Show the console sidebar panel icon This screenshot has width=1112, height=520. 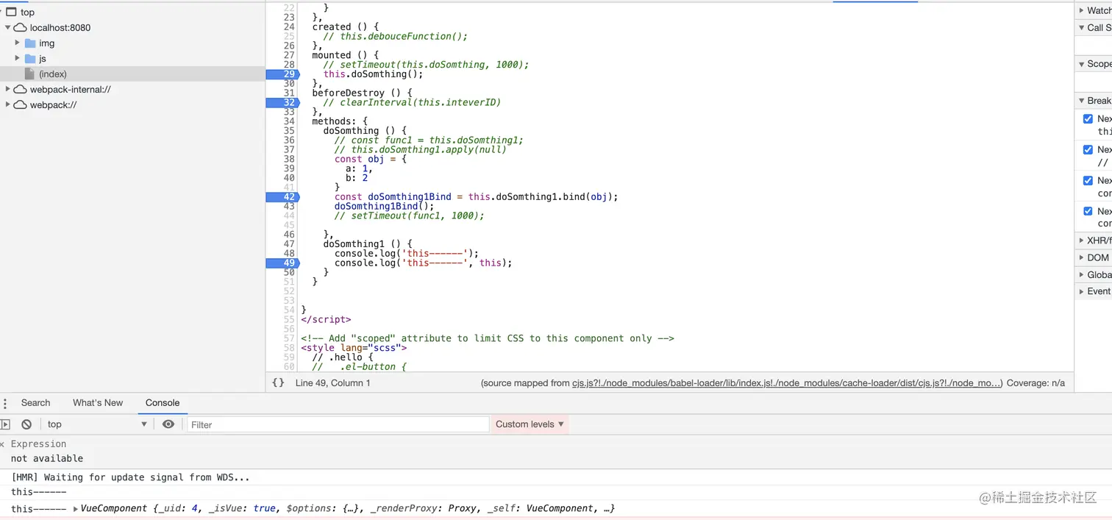tap(6, 424)
